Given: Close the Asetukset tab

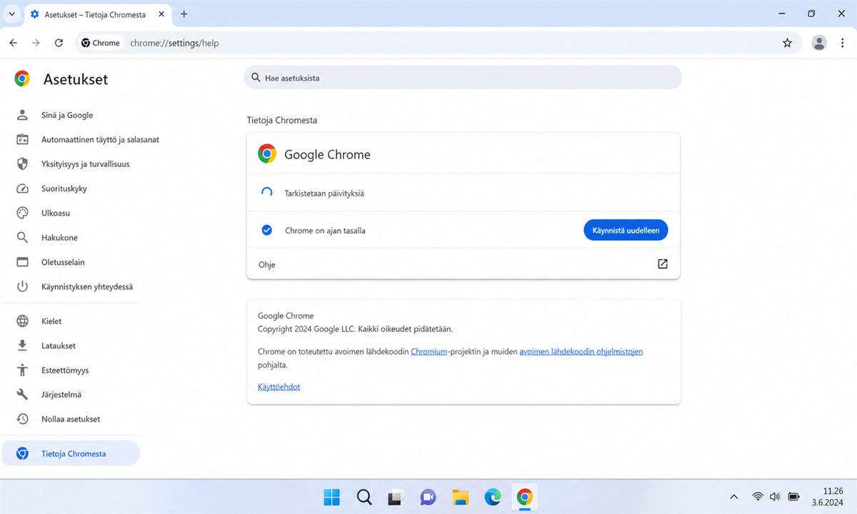Looking at the screenshot, I should (x=161, y=14).
